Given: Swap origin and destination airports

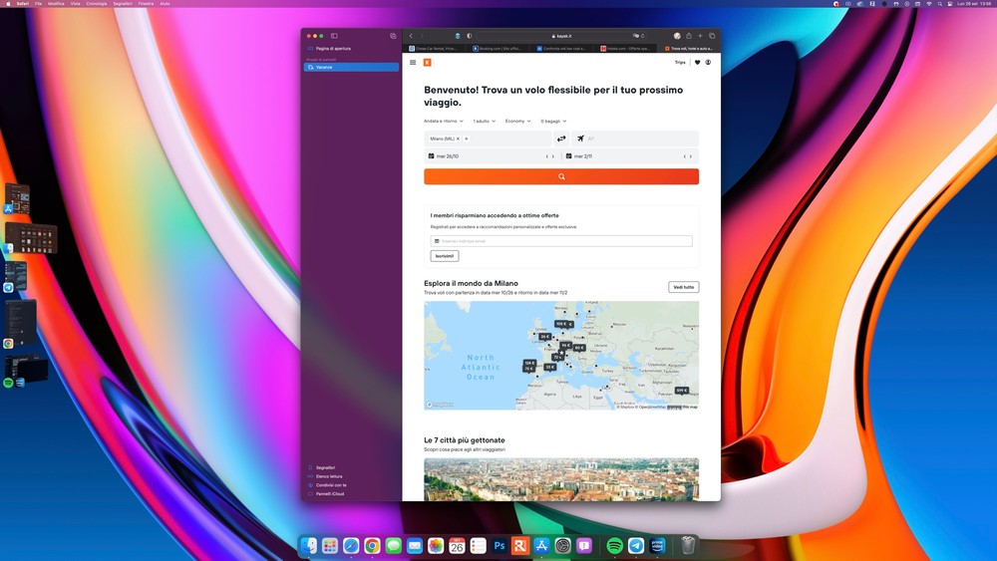Looking at the screenshot, I should 561,139.
